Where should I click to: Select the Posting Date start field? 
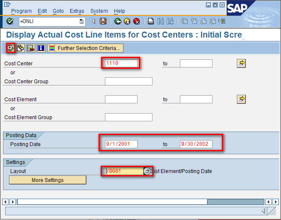pyautogui.click(x=121, y=144)
